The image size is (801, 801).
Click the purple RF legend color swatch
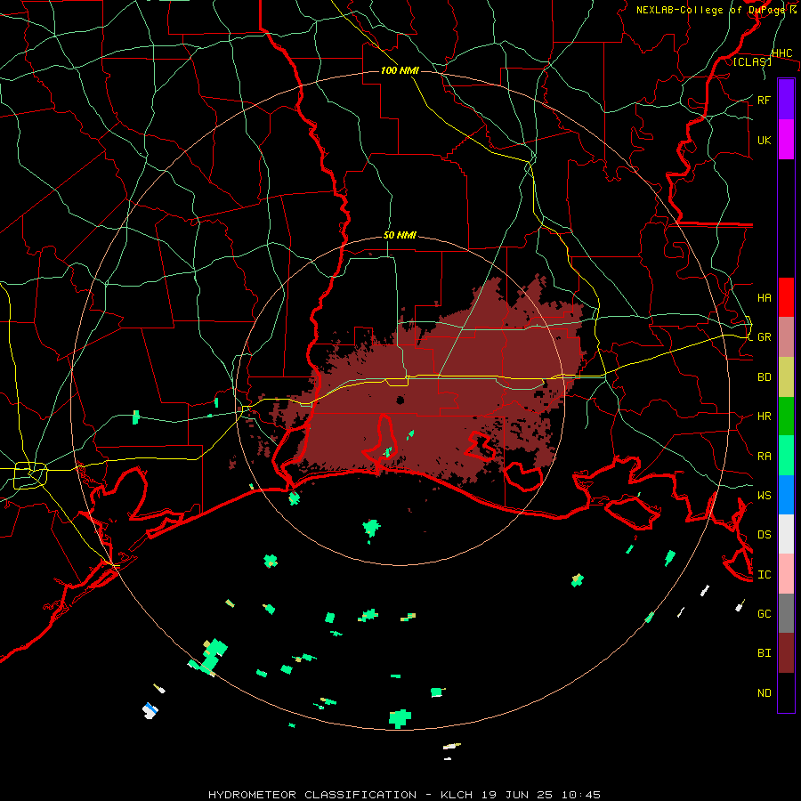click(786, 100)
